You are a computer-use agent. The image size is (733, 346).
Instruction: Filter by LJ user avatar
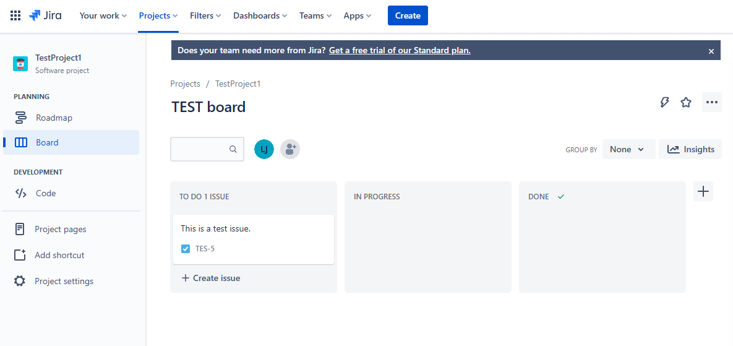click(x=264, y=149)
